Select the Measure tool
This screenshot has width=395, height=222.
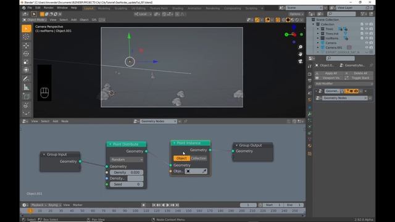[26, 88]
